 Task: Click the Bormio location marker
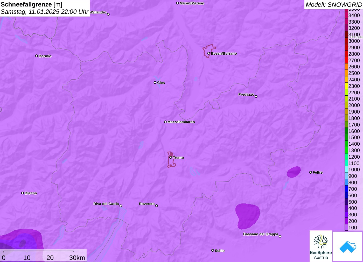37,56
